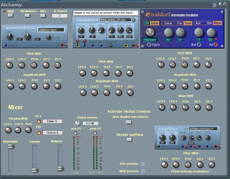Screen dimensions: 230x179
Task: Click the pre-FX level readout -12.9
Action: click(75, 173)
